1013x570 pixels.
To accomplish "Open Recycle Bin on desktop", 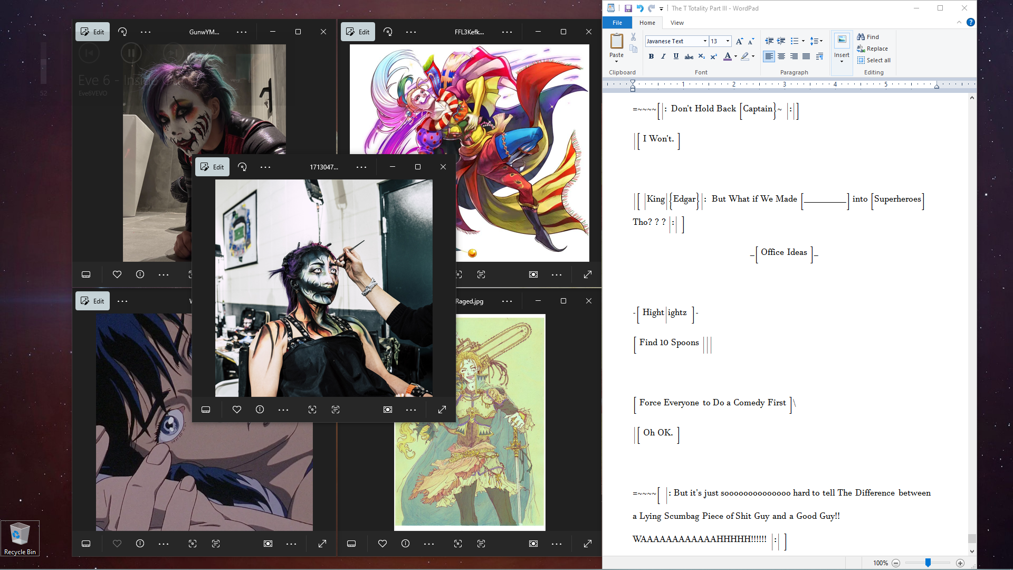I will [x=20, y=538].
